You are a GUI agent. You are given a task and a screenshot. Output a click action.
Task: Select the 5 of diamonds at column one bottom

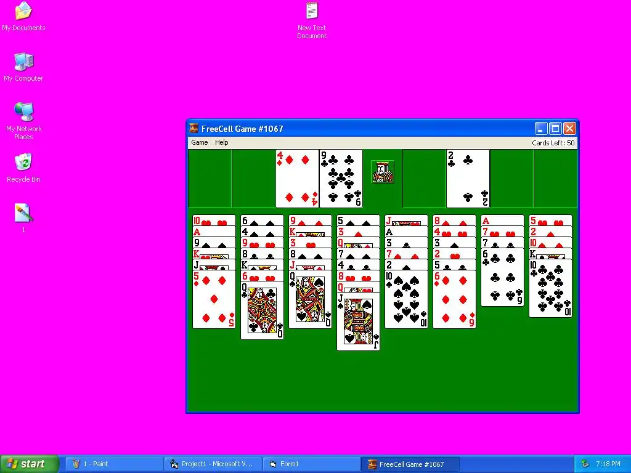pos(214,299)
